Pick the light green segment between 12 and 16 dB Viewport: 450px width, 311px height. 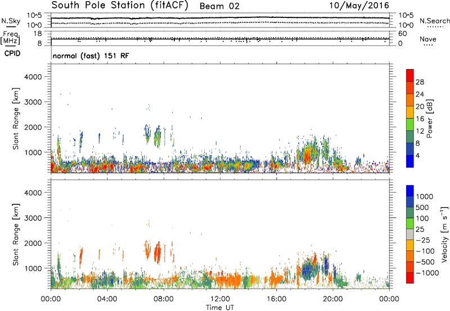(410, 124)
